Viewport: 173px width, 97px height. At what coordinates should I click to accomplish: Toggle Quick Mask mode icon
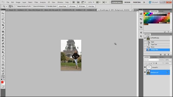[x=3, y=86]
